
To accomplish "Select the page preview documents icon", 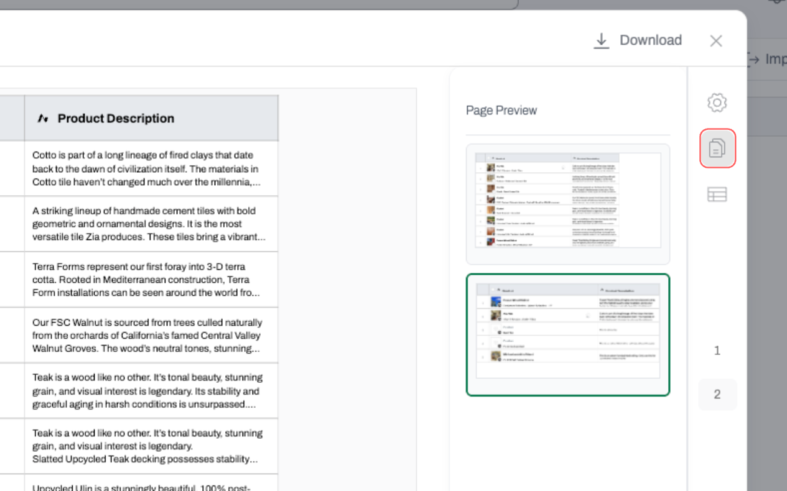I will point(717,148).
